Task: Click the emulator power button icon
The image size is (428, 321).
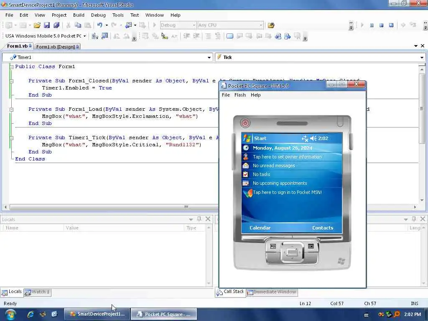Action: [x=245, y=123]
